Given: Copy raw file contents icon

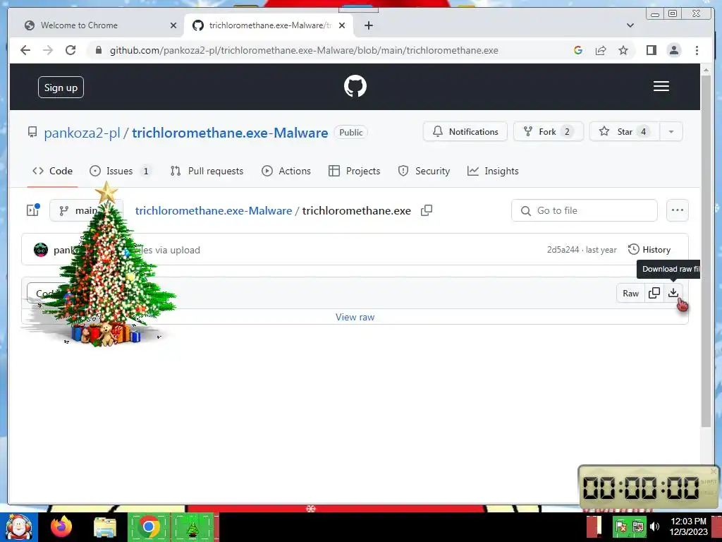Looking at the screenshot, I should tap(654, 294).
